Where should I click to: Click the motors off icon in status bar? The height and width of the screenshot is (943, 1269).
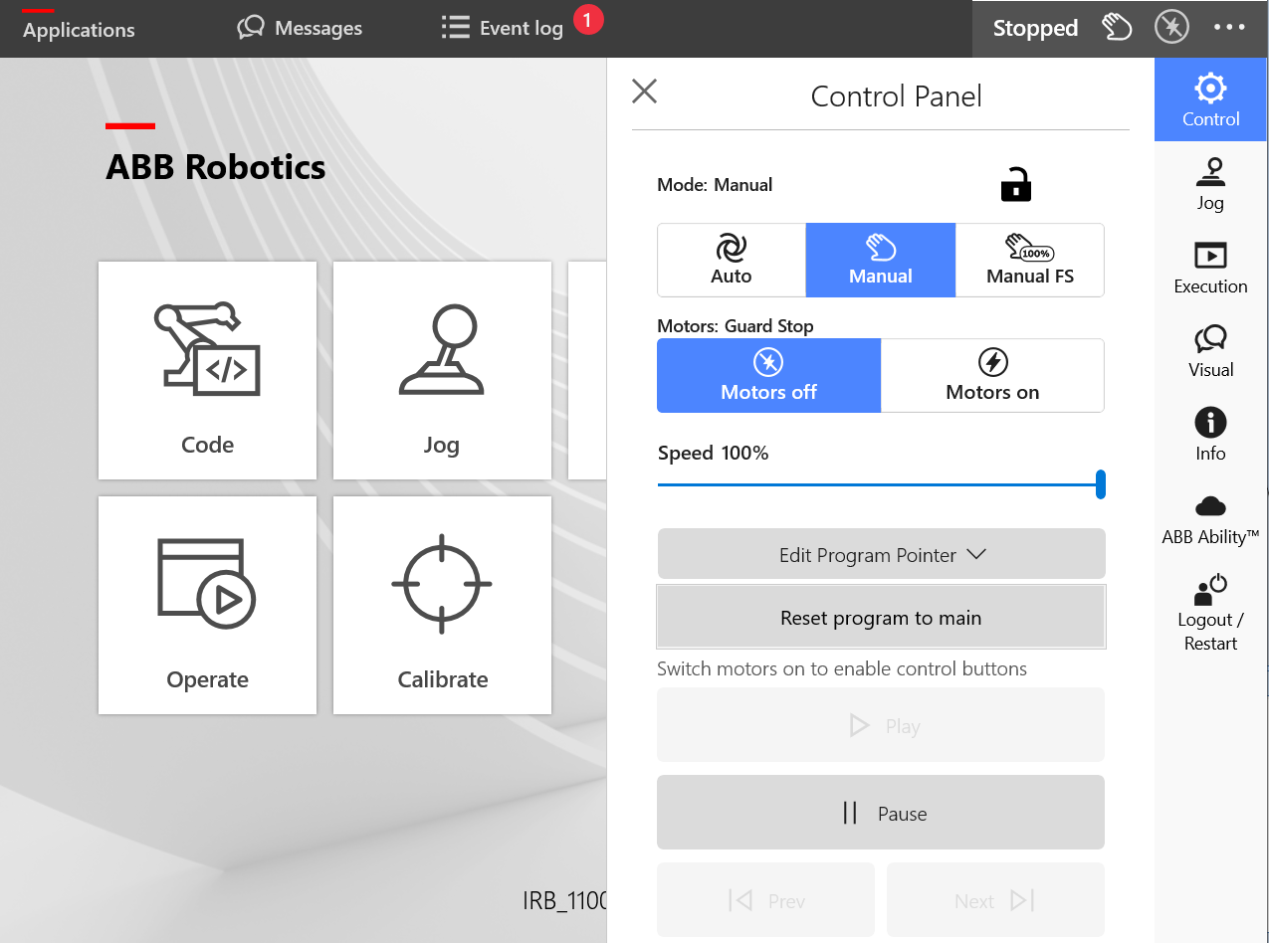[1171, 28]
